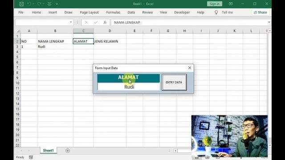285x160 pixels.
Task: Add a new sheet with the plus icon
Action: click(67, 151)
